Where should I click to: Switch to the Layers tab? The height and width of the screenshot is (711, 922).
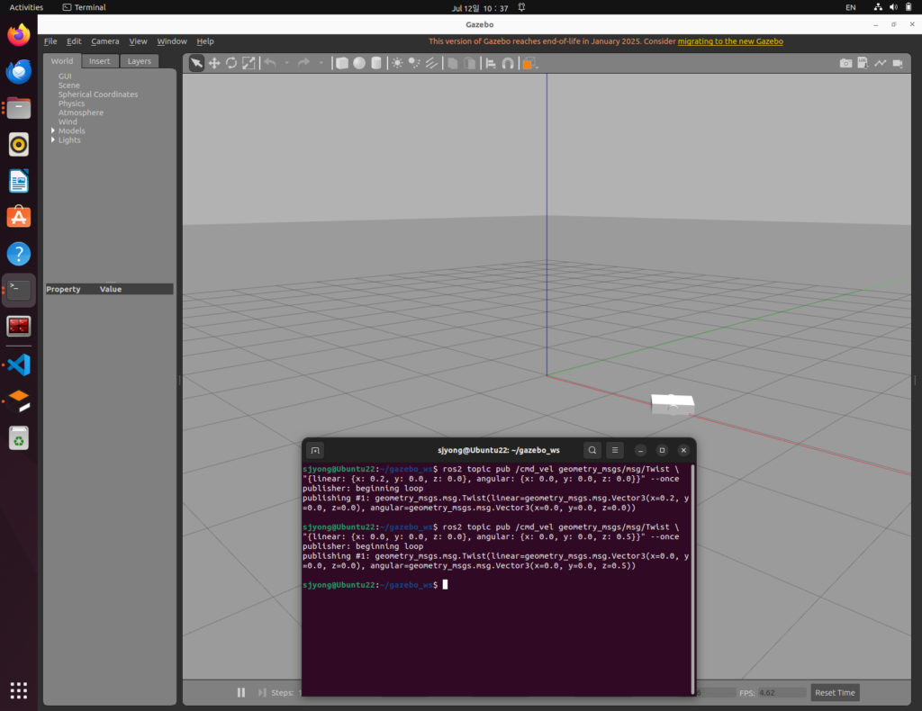point(140,61)
